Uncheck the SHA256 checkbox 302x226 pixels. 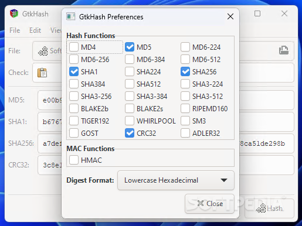(185, 71)
